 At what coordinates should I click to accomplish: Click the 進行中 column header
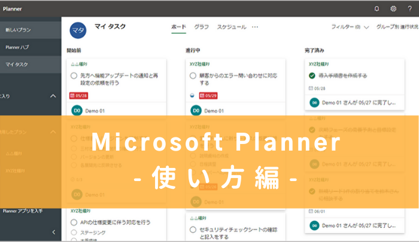193,50
